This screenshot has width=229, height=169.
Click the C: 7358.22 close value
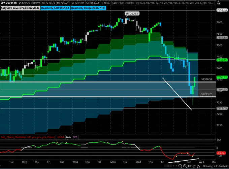(x=93, y=3)
